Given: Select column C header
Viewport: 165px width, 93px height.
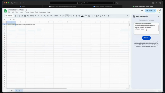Looking at the screenshot, I should tap(30, 22).
